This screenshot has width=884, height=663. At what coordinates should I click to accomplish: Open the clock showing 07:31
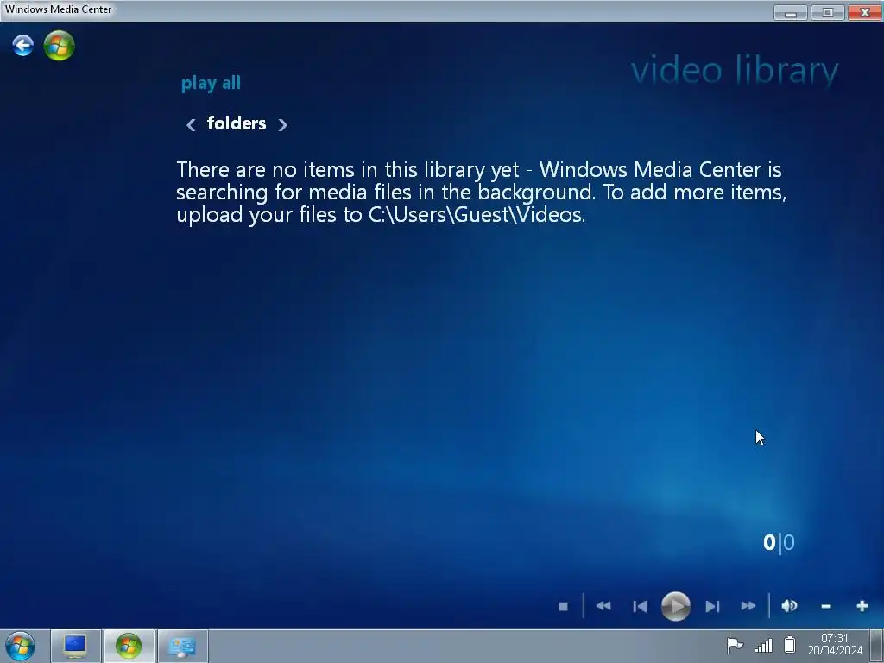coord(835,644)
